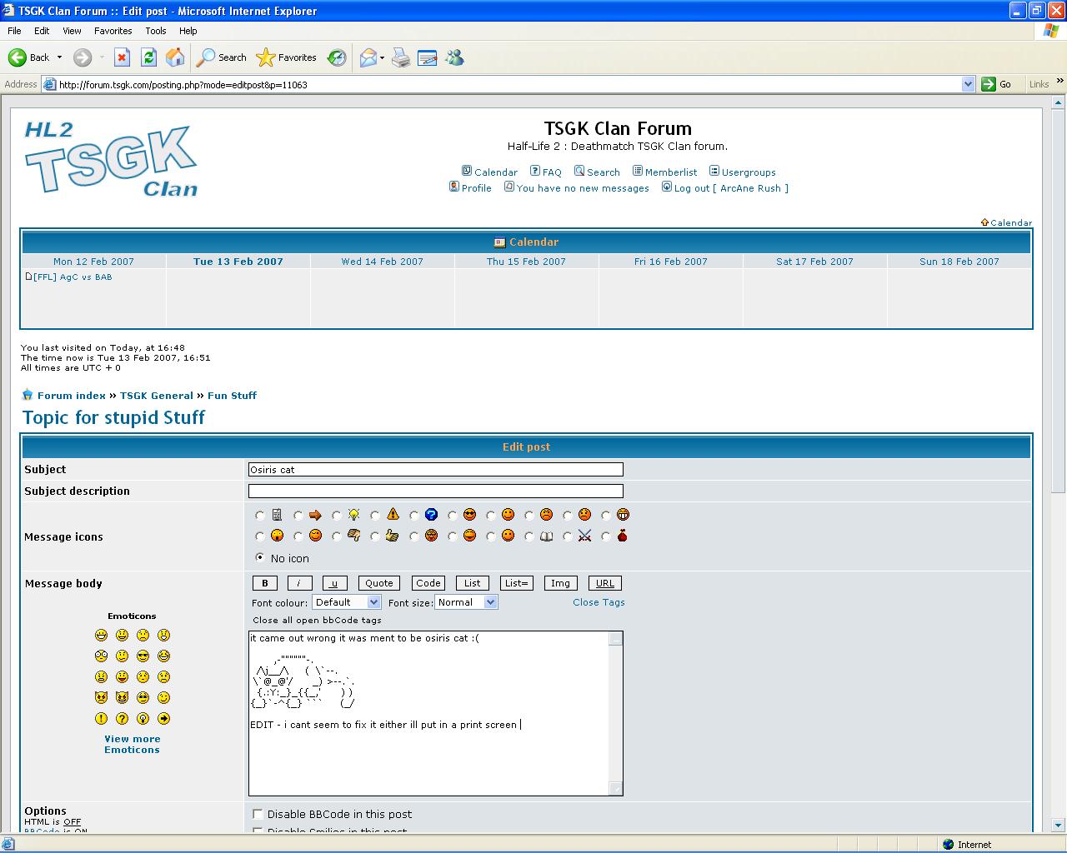Screen dimensions: 1067x853
Task: Click the message body scroll up arrow
Action: 615,639
